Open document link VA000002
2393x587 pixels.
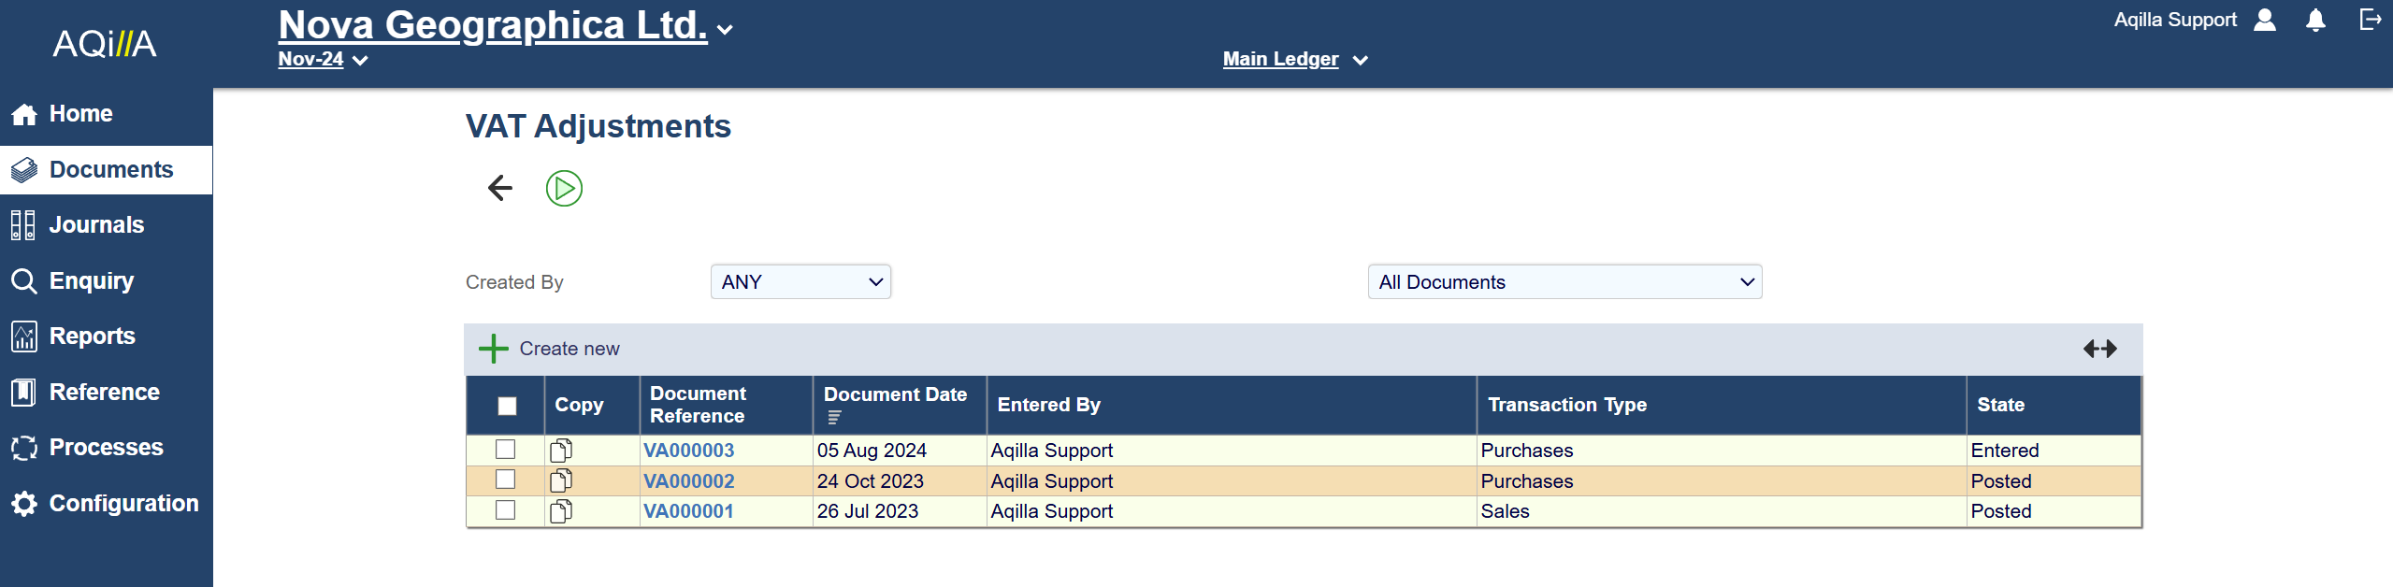pyautogui.click(x=689, y=481)
